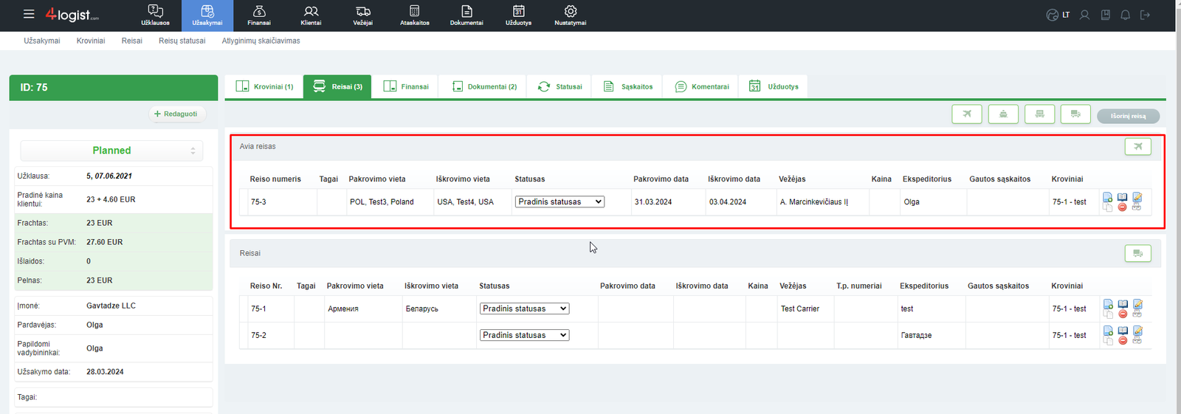
Task: Add sea trip with ship button
Action: pyautogui.click(x=1003, y=114)
